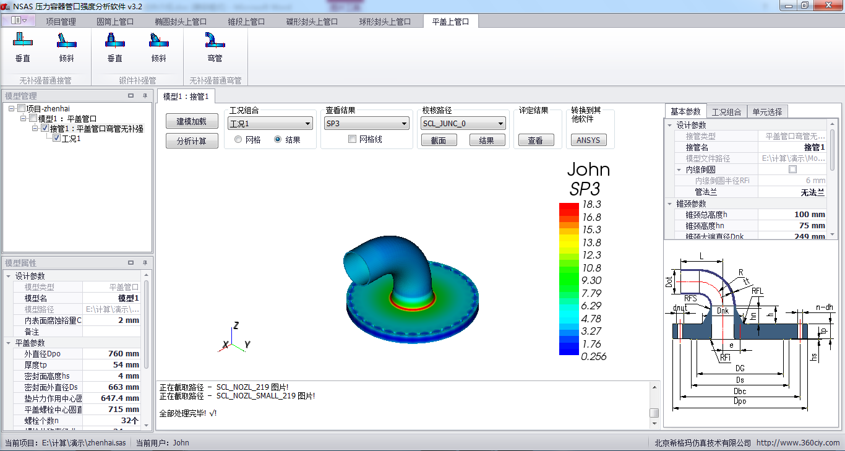
Task: Float the 模型管理 panel window icon
Action: pyautogui.click(x=131, y=96)
